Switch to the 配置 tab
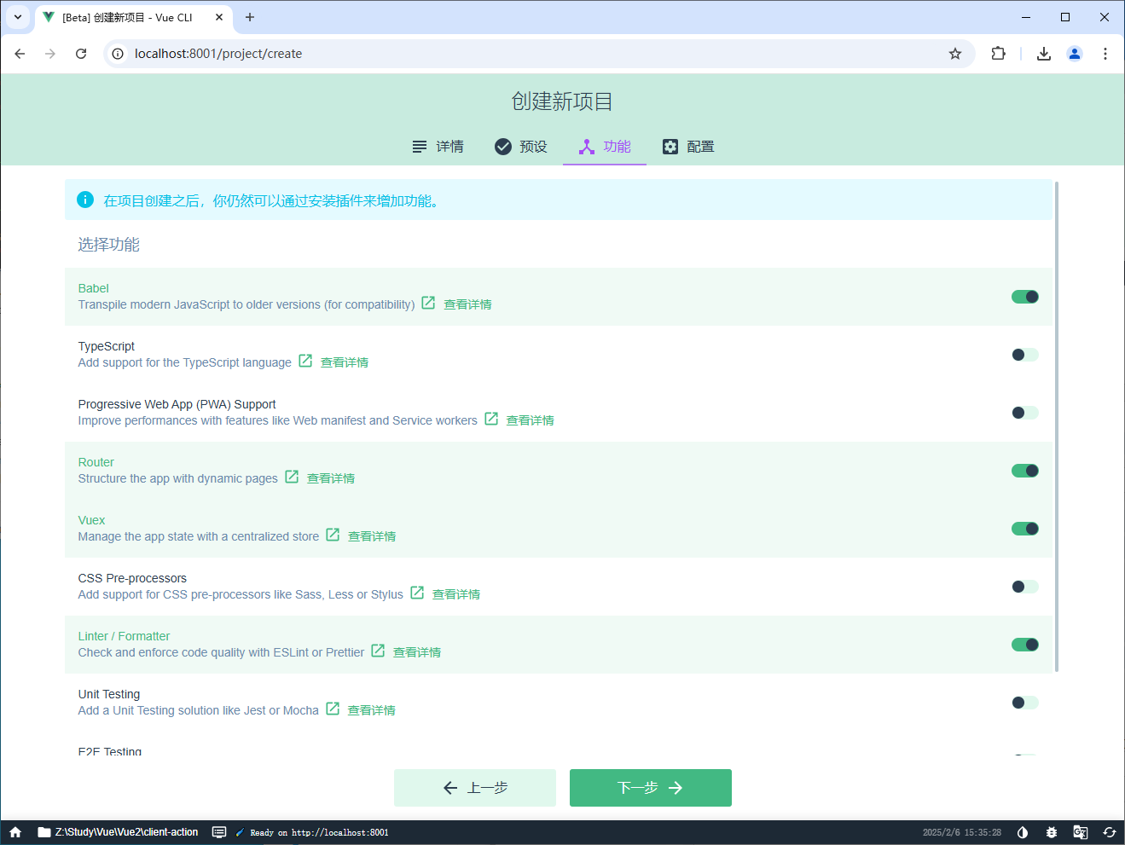 pos(688,147)
